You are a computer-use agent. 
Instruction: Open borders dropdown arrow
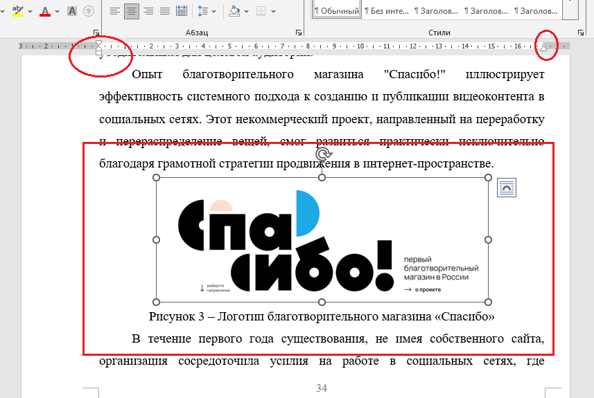pos(273,11)
